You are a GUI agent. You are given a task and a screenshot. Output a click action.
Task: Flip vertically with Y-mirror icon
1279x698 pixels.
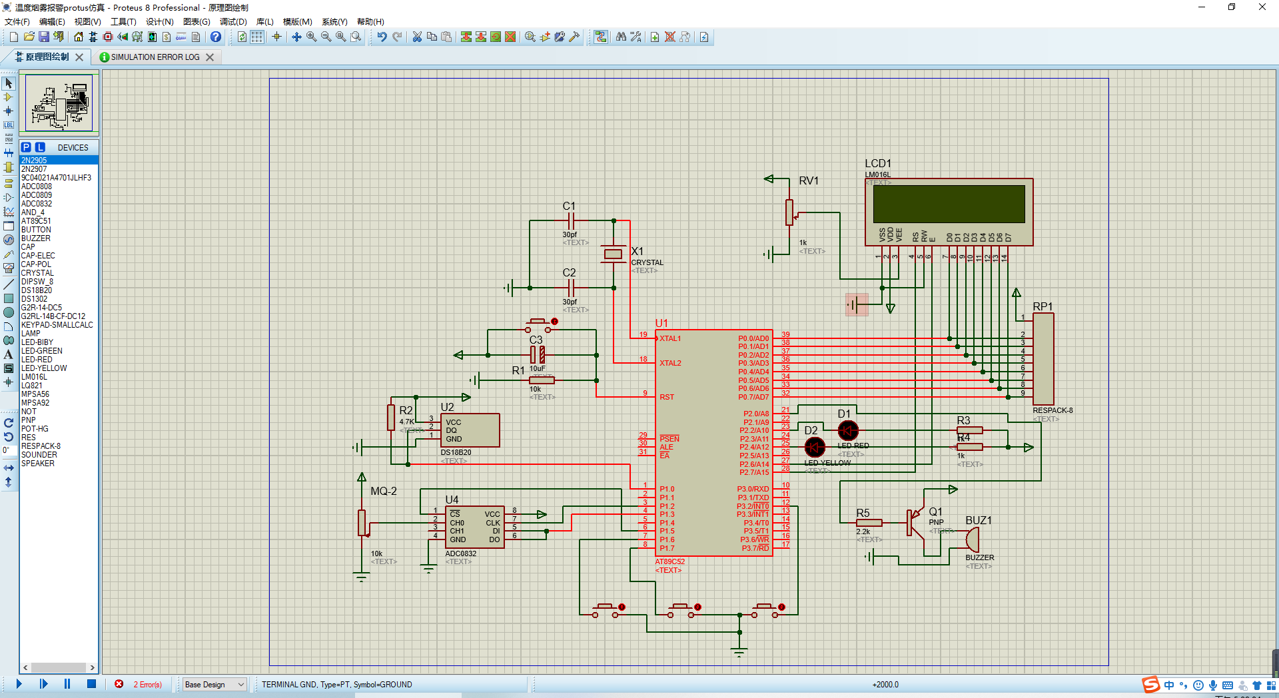coord(9,482)
